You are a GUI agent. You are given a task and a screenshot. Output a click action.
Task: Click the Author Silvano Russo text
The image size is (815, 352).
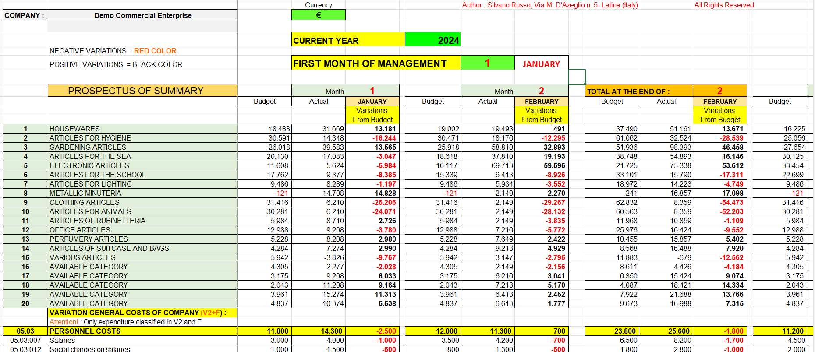click(550, 5)
